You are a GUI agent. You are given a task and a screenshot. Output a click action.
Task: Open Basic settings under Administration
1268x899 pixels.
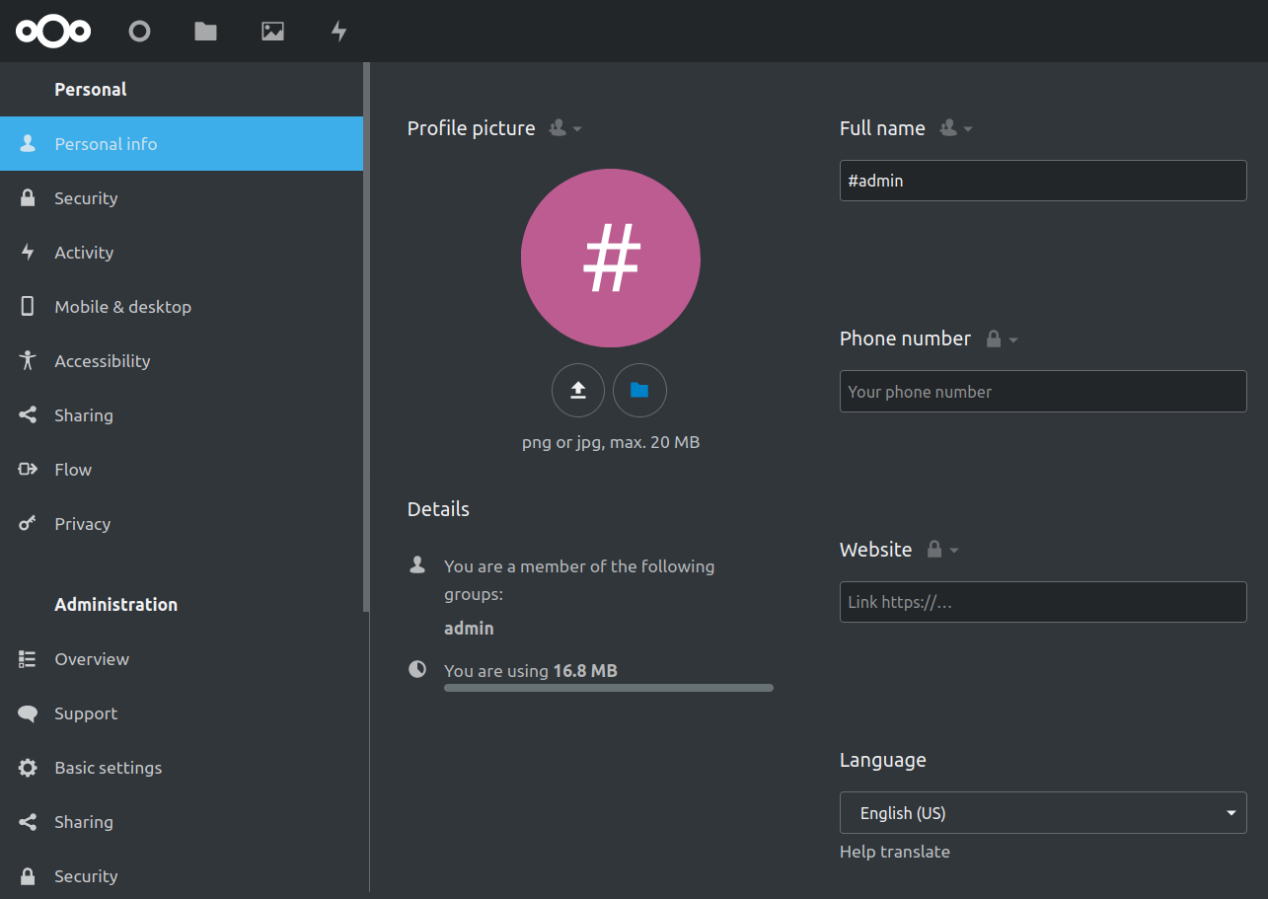point(108,768)
